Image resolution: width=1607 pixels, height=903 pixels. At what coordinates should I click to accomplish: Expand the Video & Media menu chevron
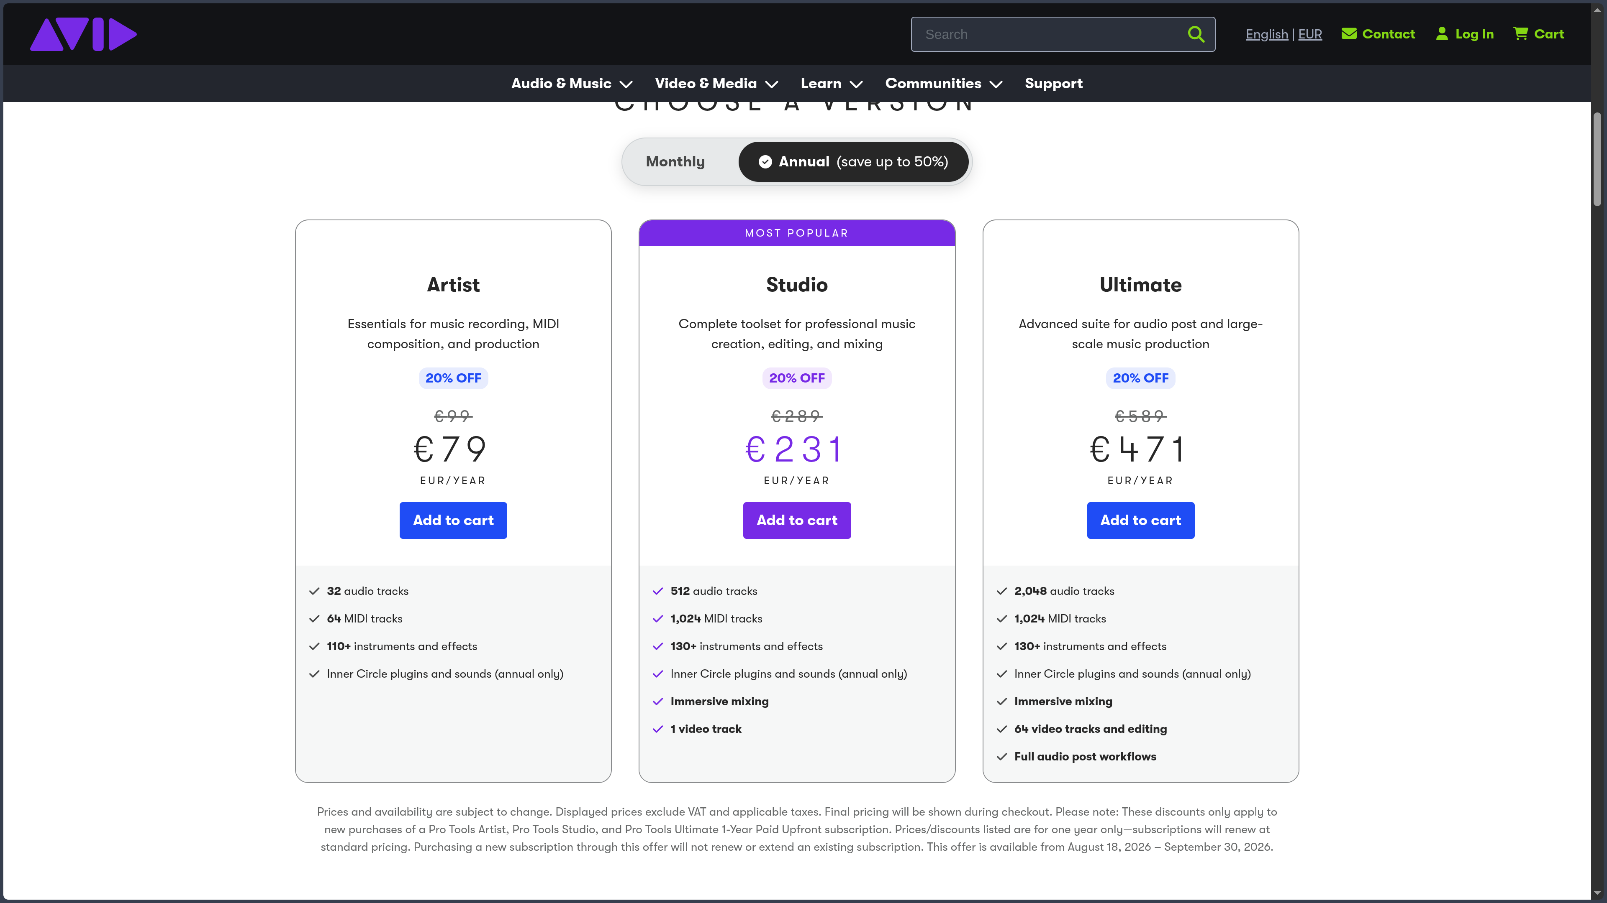pos(772,85)
